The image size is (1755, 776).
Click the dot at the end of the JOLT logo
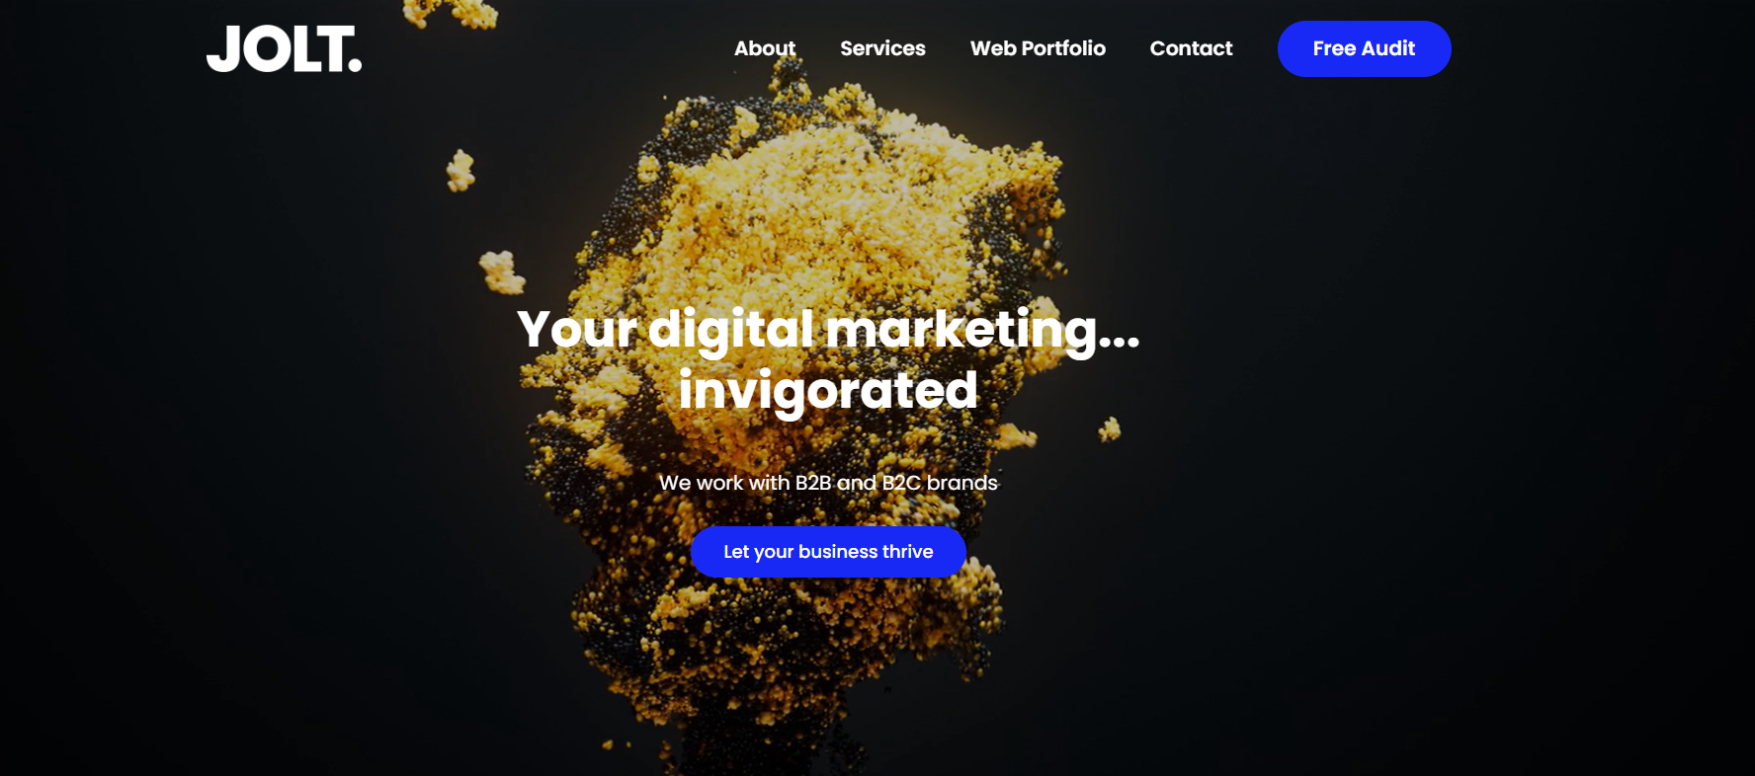[x=355, y=65]
